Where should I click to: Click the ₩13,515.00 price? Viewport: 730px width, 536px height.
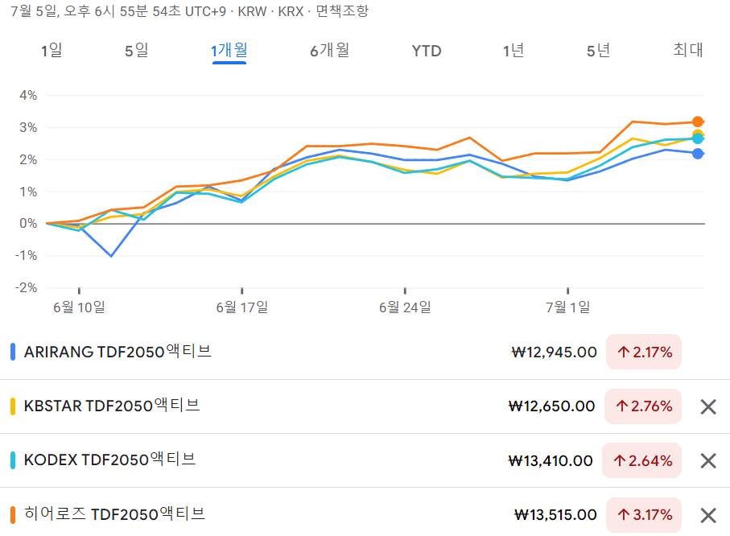tap(555, 514)
